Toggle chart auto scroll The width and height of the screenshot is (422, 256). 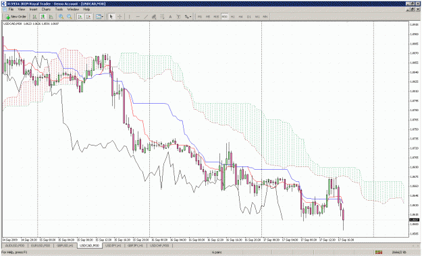pyautogui.click(x=80, y=17)
